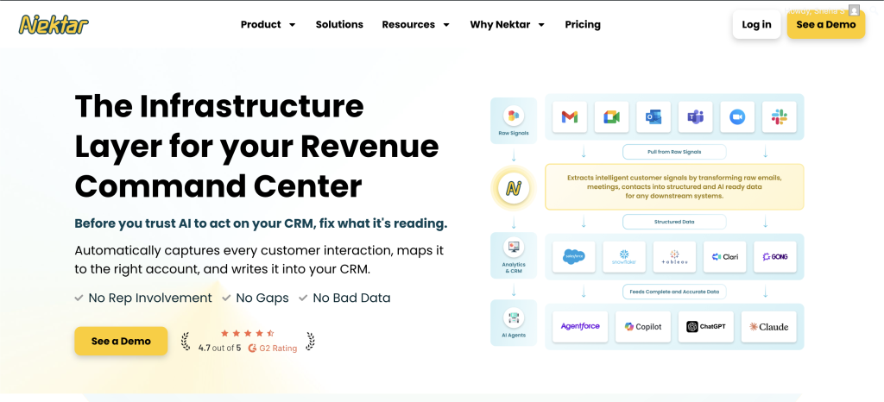
Task: Click the ChatGPT logo card
Action: coord(706,327)
